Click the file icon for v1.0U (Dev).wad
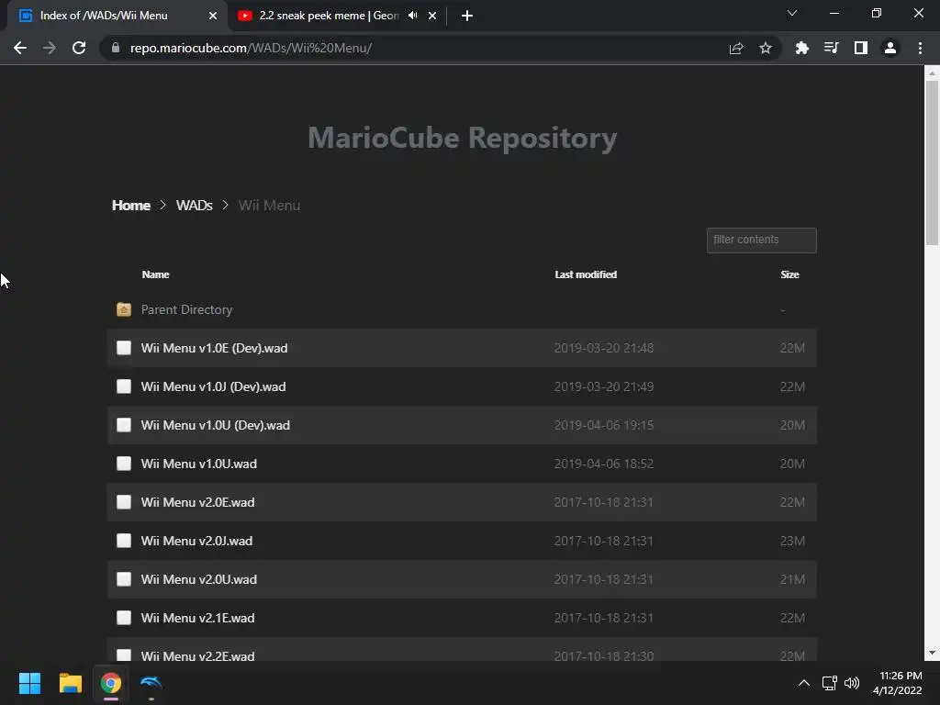Viewport: 940px width, 705px height. coord(124,424)
